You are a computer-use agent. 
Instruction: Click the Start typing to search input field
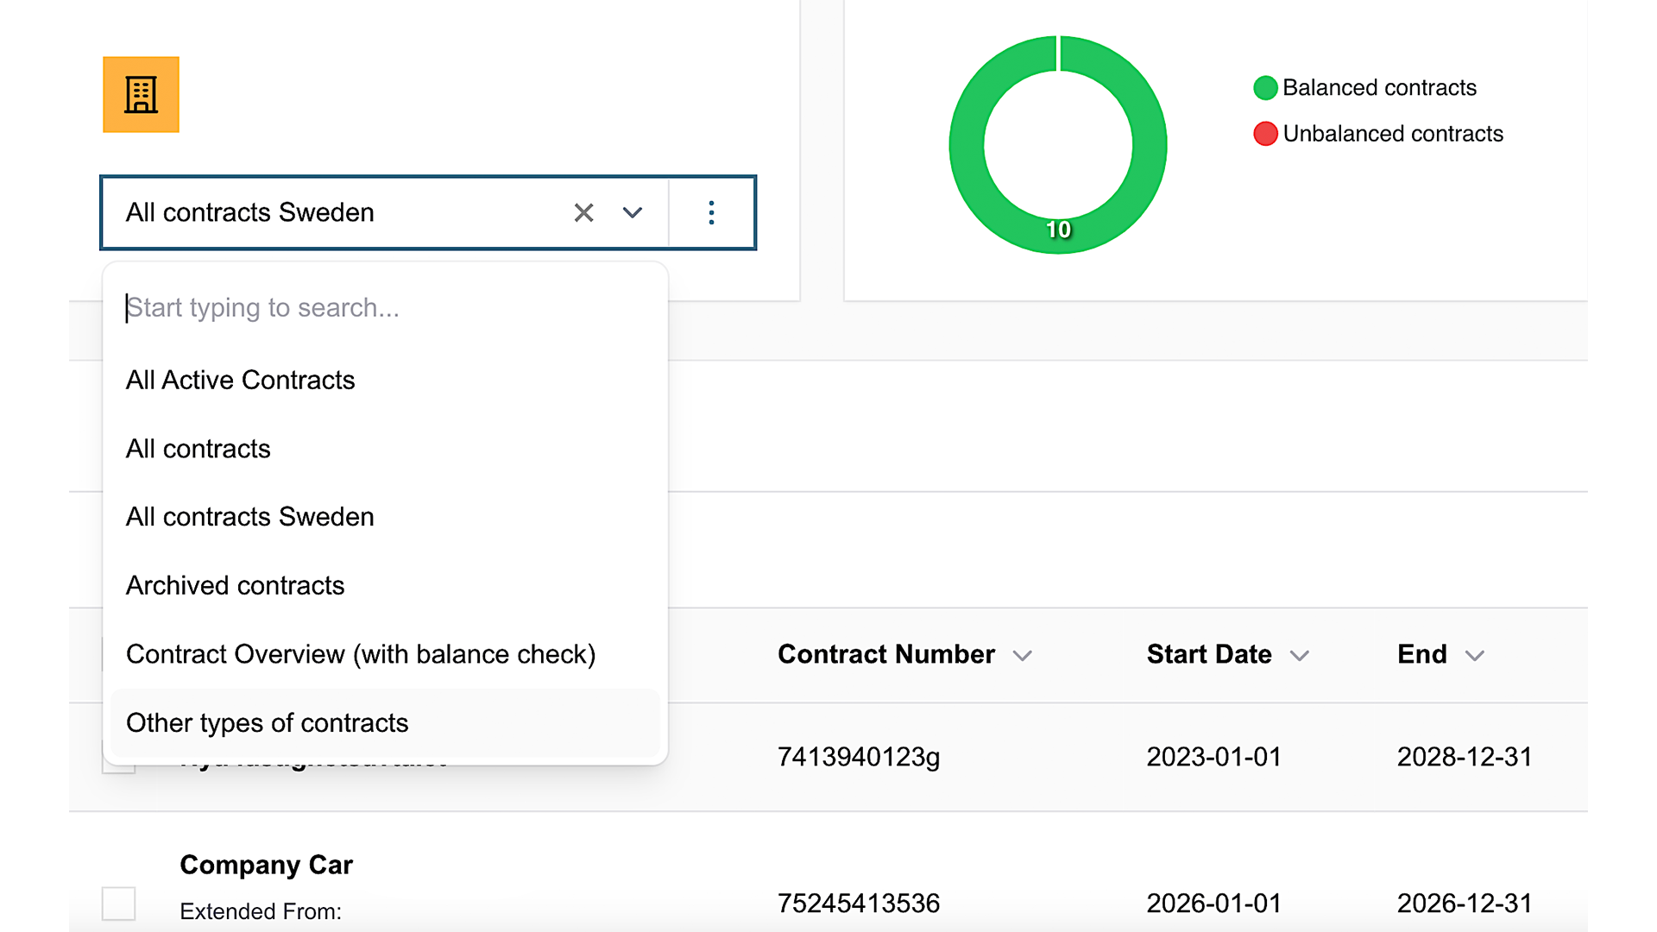[386, 308]
